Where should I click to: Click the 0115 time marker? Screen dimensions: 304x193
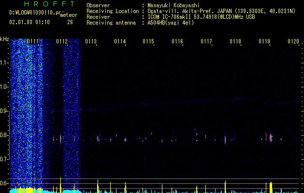coord(148,41)
